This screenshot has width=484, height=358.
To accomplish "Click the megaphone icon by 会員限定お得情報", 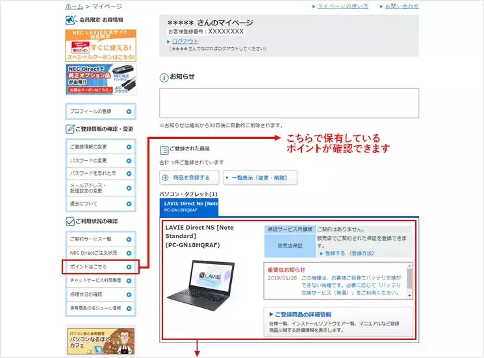I will pyautogui.click(x=71, y=19).
